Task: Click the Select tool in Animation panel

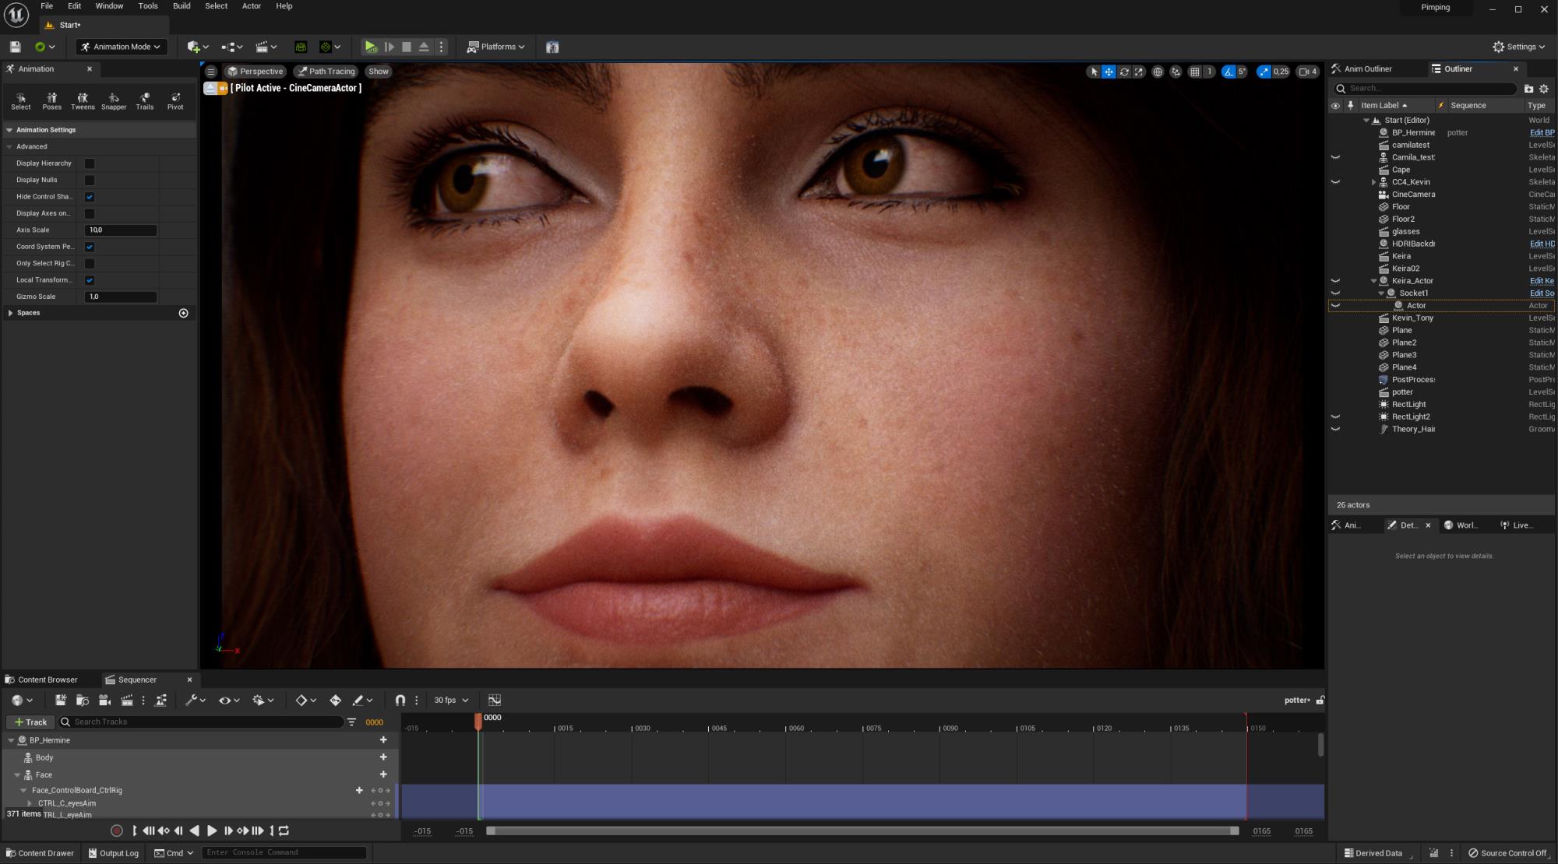Action: click(x=21, y=101)
